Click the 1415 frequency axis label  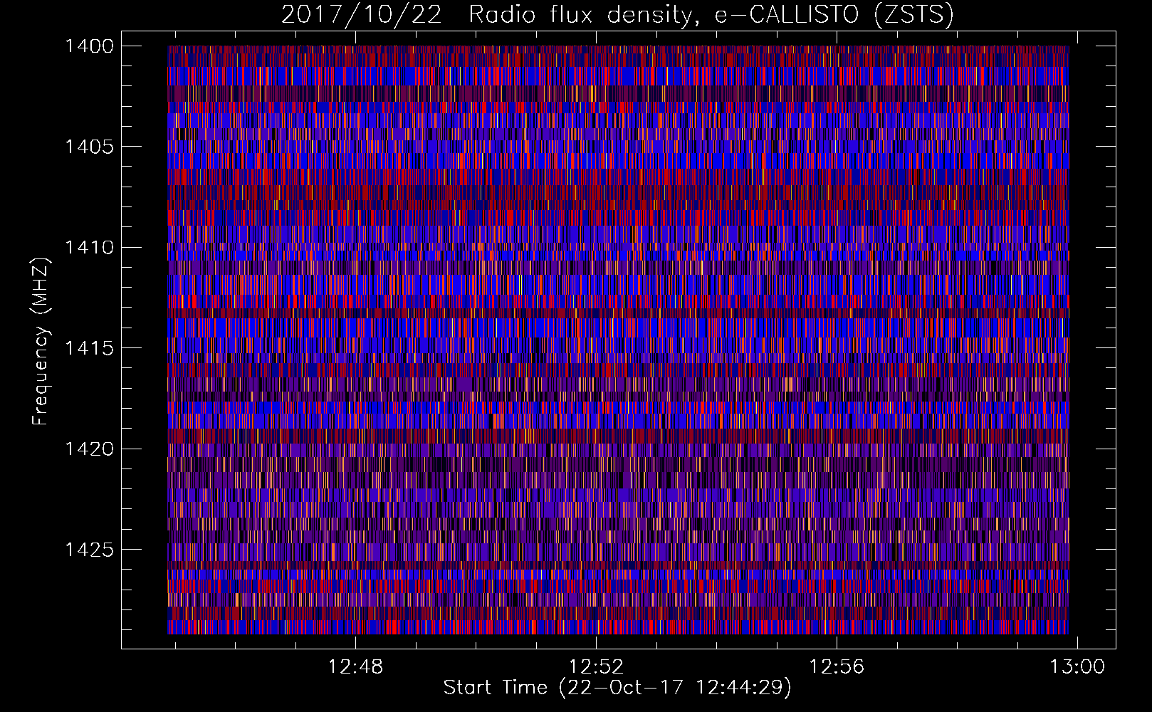89,348
